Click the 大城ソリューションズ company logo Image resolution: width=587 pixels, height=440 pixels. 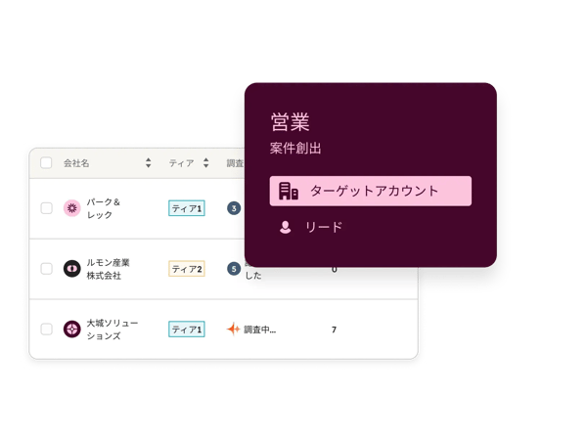pyautogui.click(x=71, y=330)
